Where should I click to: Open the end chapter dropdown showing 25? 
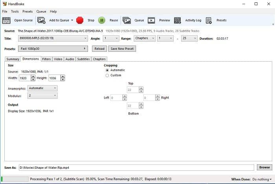click(189, 38)
